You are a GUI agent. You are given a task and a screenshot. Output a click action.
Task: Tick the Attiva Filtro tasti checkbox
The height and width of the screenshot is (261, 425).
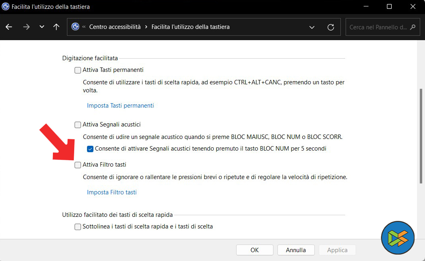click(78, 165)
